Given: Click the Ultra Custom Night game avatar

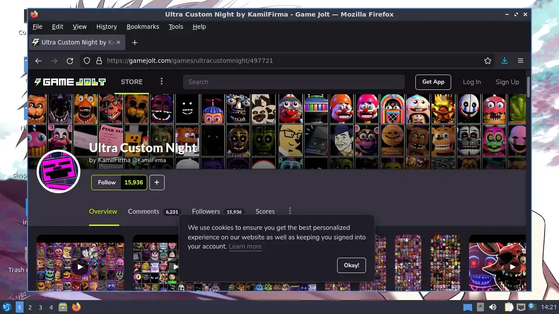Looking at the screenshot, I should [x=59, y=171].
